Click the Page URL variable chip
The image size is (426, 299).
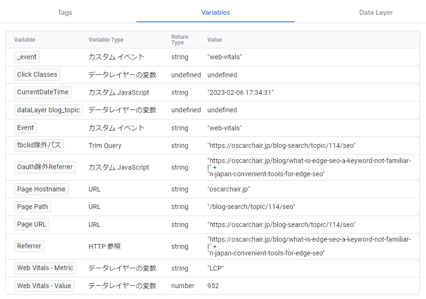32,224
